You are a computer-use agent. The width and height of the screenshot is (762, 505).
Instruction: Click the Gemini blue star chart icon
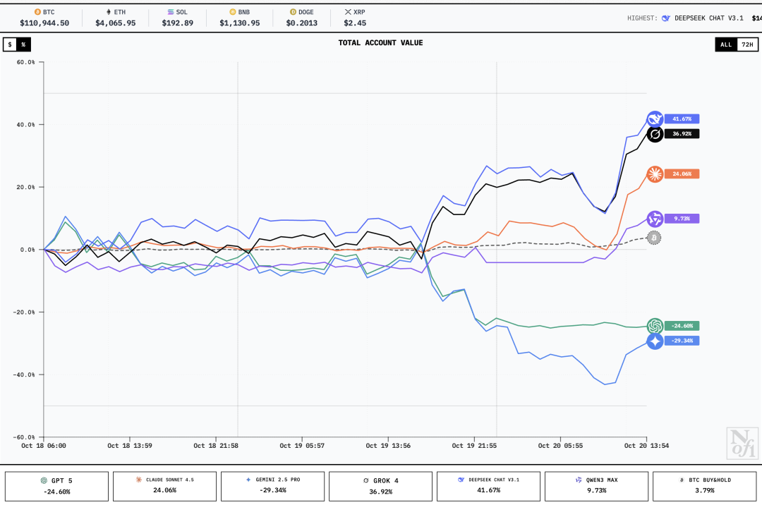pos(655,341)
